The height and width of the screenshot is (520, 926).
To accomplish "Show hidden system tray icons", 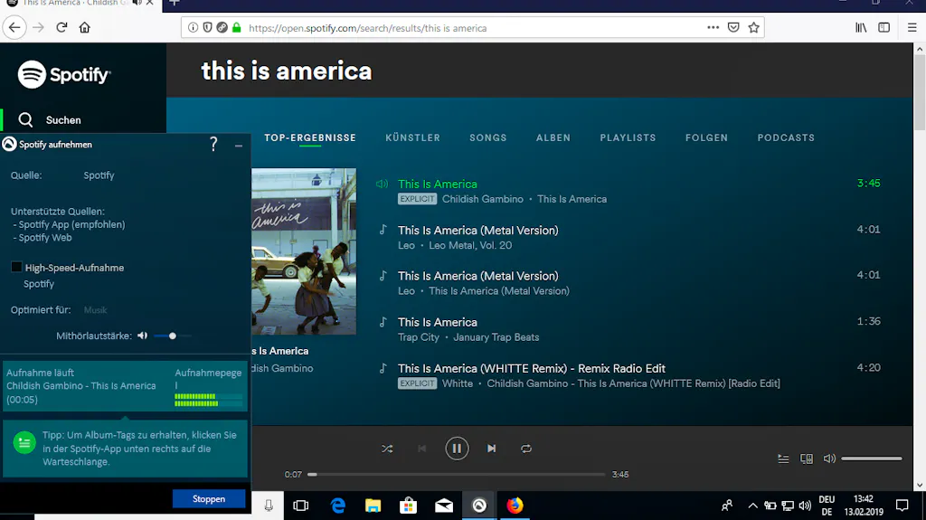I will [752, 506].
